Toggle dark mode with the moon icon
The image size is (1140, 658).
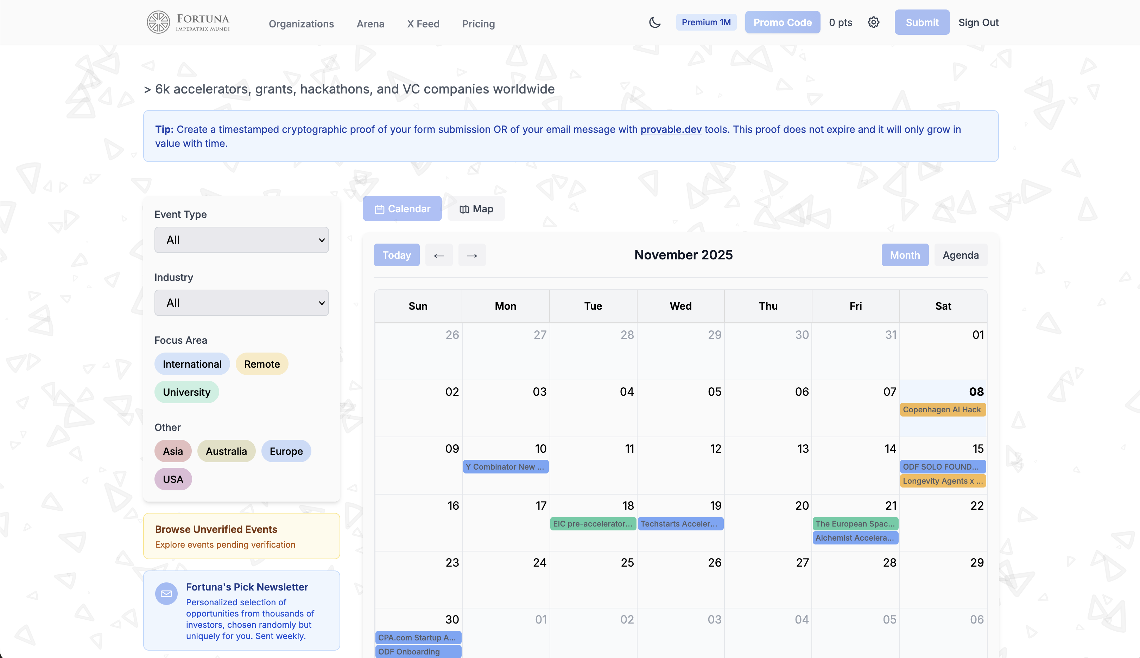(x=654, y=22)
